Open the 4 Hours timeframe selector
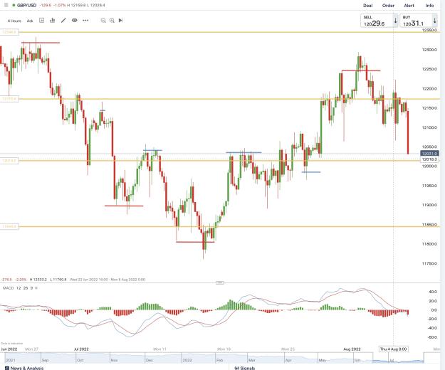The image size is (445, 370). 14,21
